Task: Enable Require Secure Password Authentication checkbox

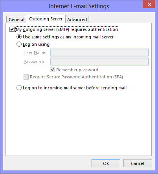Action: tap(26, 77)
